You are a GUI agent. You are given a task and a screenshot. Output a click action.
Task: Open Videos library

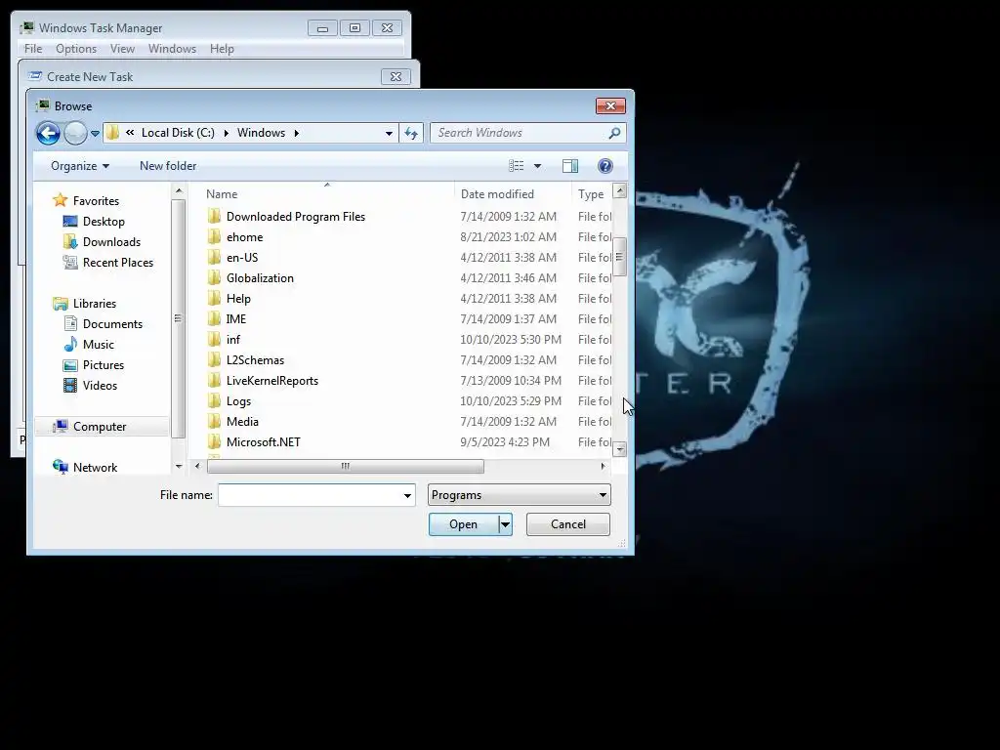(100, 385)
